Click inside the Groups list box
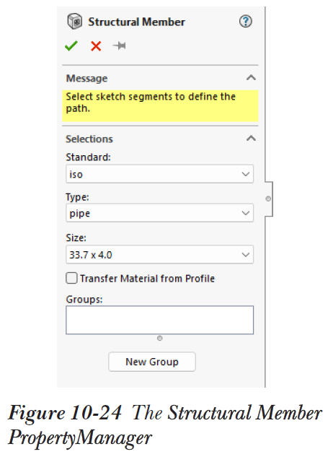 tap(159, 320)
